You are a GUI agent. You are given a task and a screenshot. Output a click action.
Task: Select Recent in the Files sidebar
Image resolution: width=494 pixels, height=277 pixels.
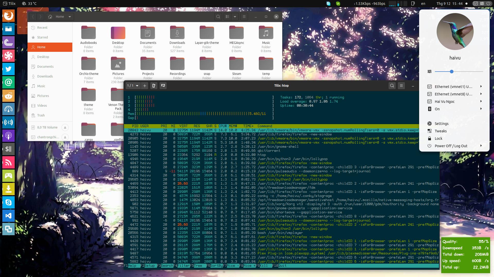(x=50, y=28)
